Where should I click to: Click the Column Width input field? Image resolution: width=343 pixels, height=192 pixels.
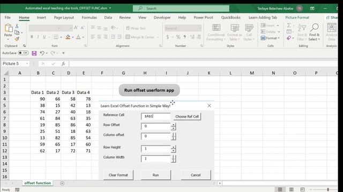click(x=155, y=158)
